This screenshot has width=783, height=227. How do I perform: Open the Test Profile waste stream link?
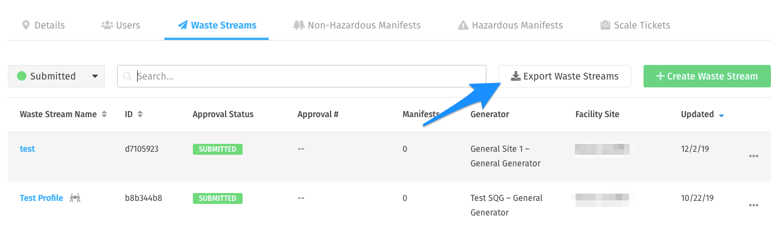click(x=41, y=198)
